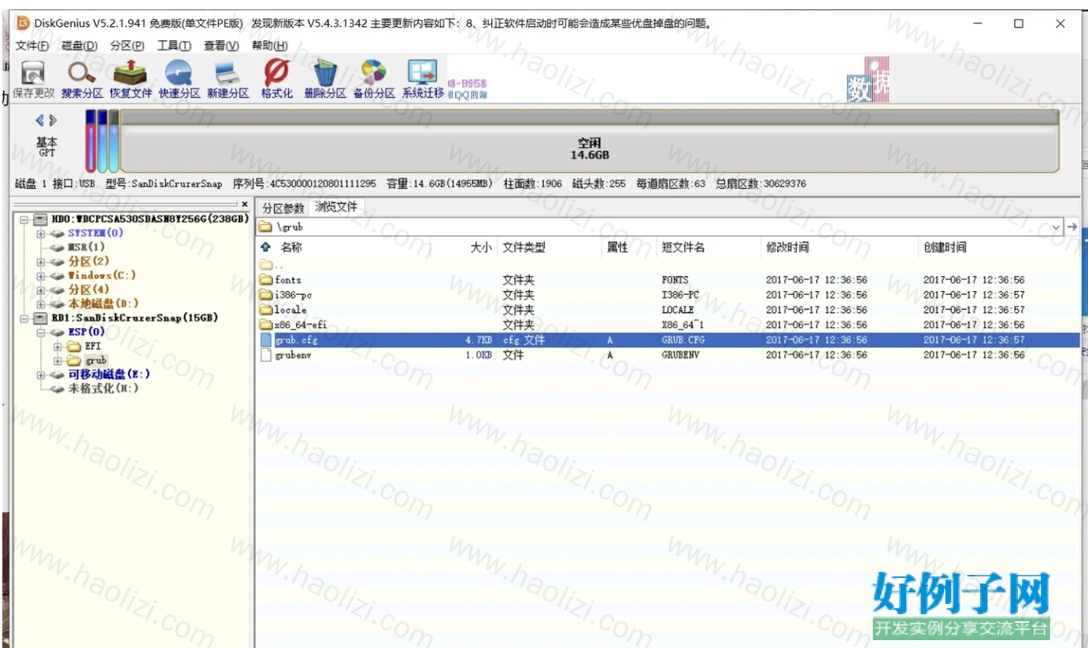Open the Quick Partition (快速分区) tool
The width and height of the screenshot is (1088, 648).
[179, 79]
